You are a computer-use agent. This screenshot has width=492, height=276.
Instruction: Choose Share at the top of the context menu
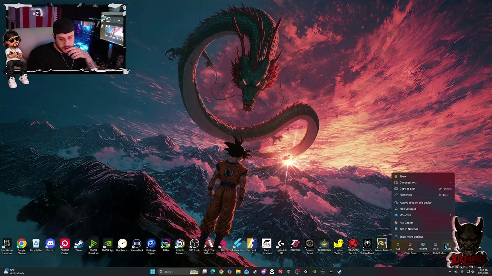click(423, 176)
